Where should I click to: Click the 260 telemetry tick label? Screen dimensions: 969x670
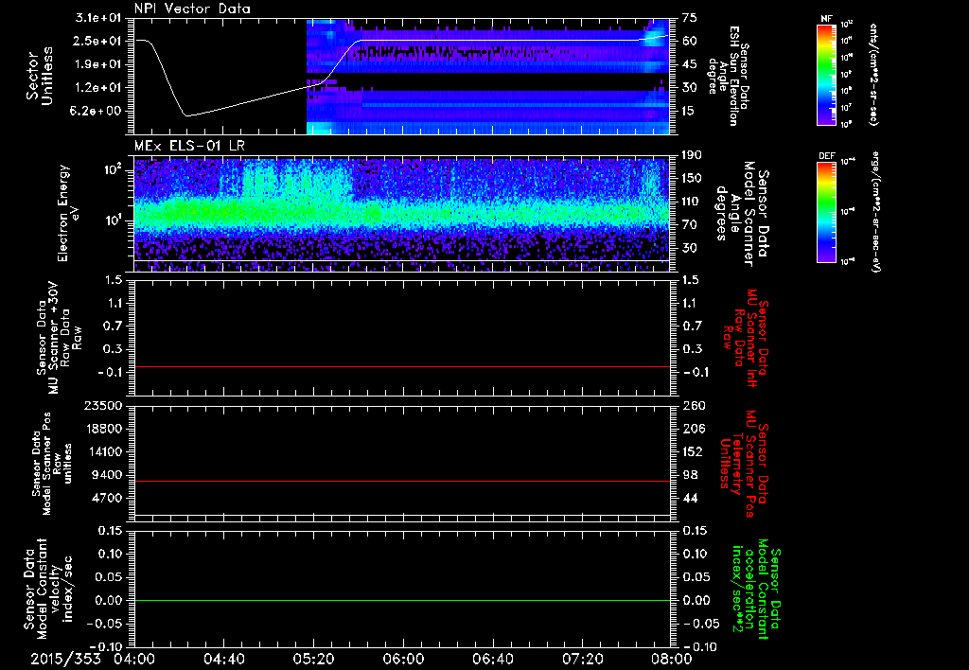693,405
